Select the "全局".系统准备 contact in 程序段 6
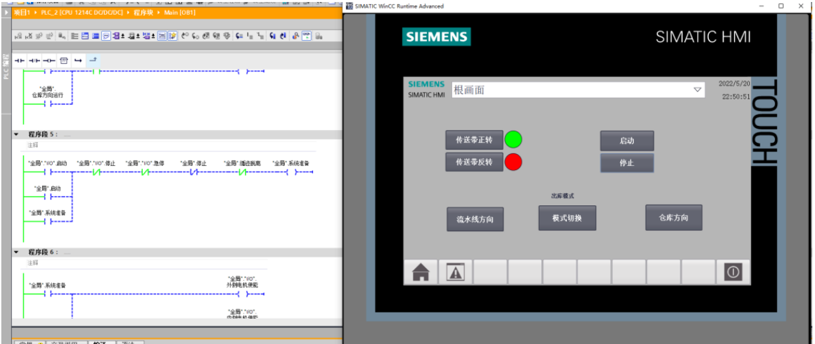 coord(47,293)
